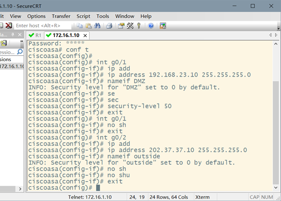Click the terminal vertical scrollbar thumb
Viewport: 281px width, 201px height.
point(276,133)
